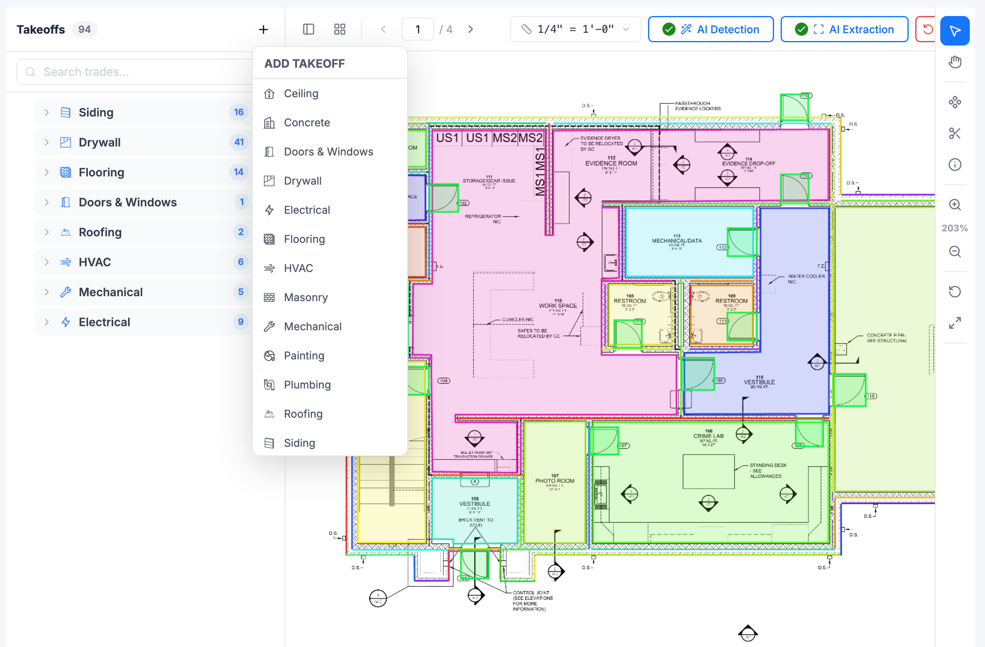Click the search magnifier icon
985x647 pixels.
coord(30,72)
